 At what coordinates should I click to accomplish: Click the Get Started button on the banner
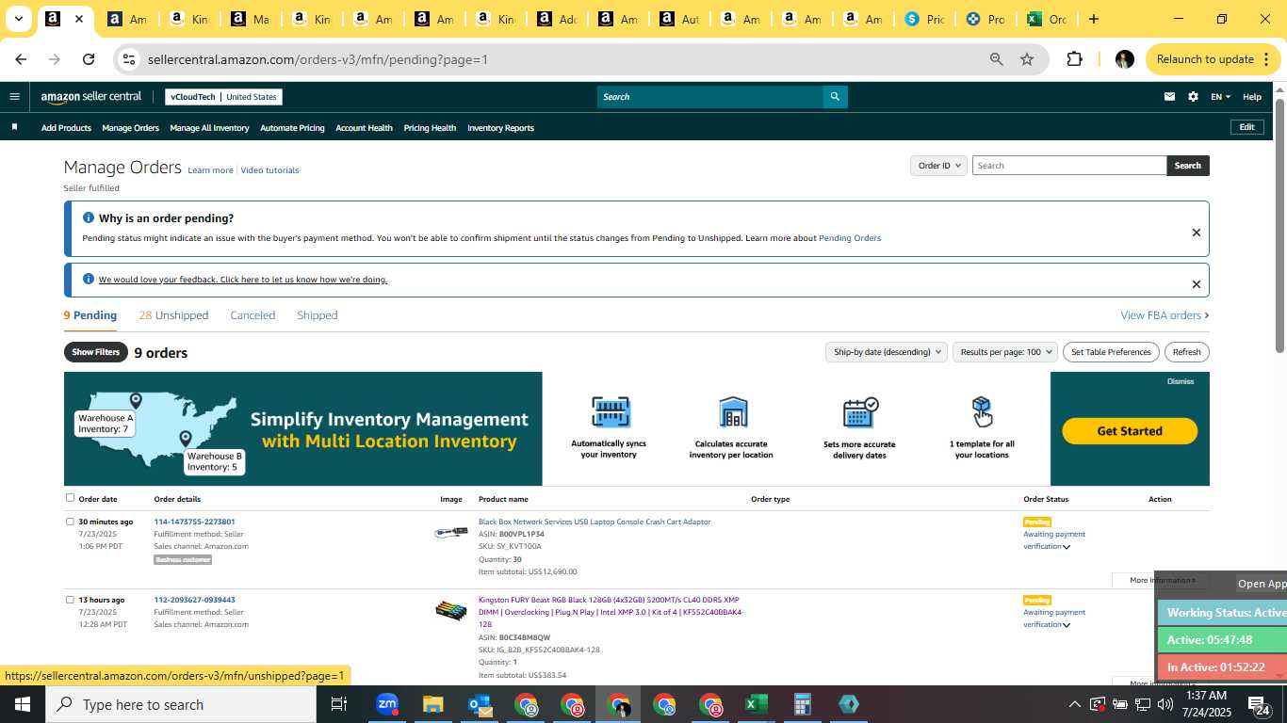pos(1130,431)
